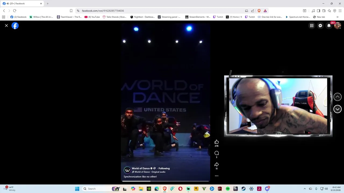Image resolution: width=344 pixels, height=193 pixels.
Task: Open StreamElements bookmark
Action: pos(198,17)
